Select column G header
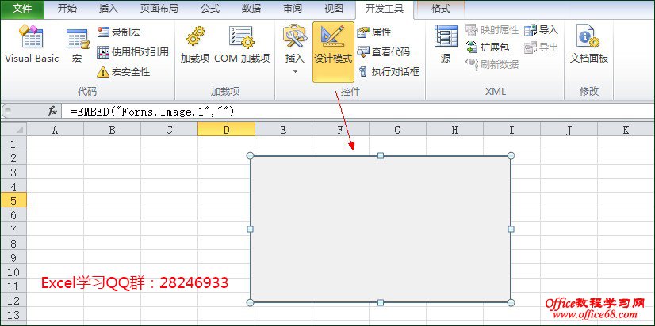 397,130
